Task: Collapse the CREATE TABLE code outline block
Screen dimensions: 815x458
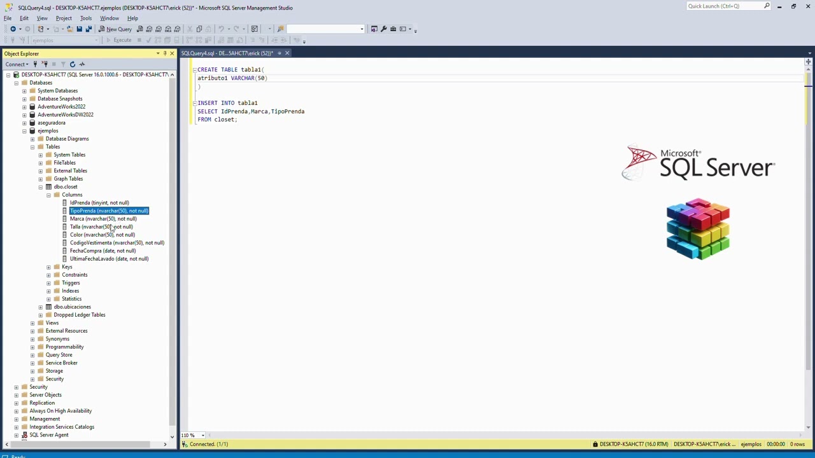Action: point(194,70)
